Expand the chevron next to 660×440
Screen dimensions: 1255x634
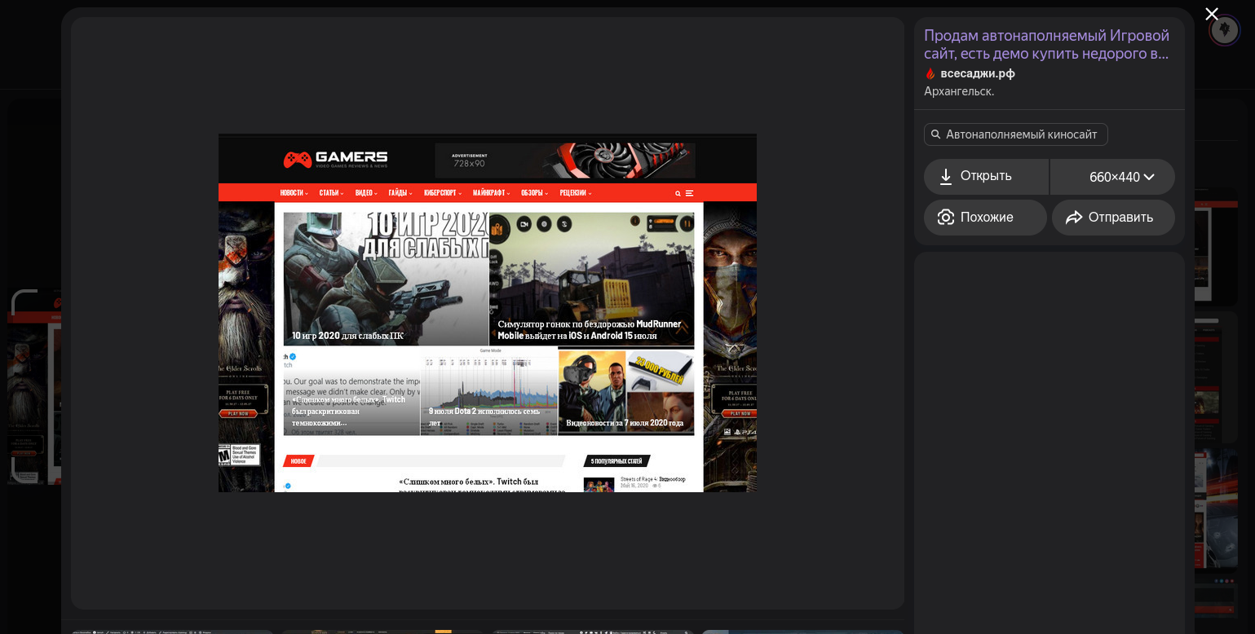click(1149, 177)
